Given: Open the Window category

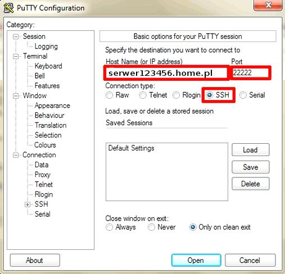Looking at the screenshot, I should click(x=35, y=95).
